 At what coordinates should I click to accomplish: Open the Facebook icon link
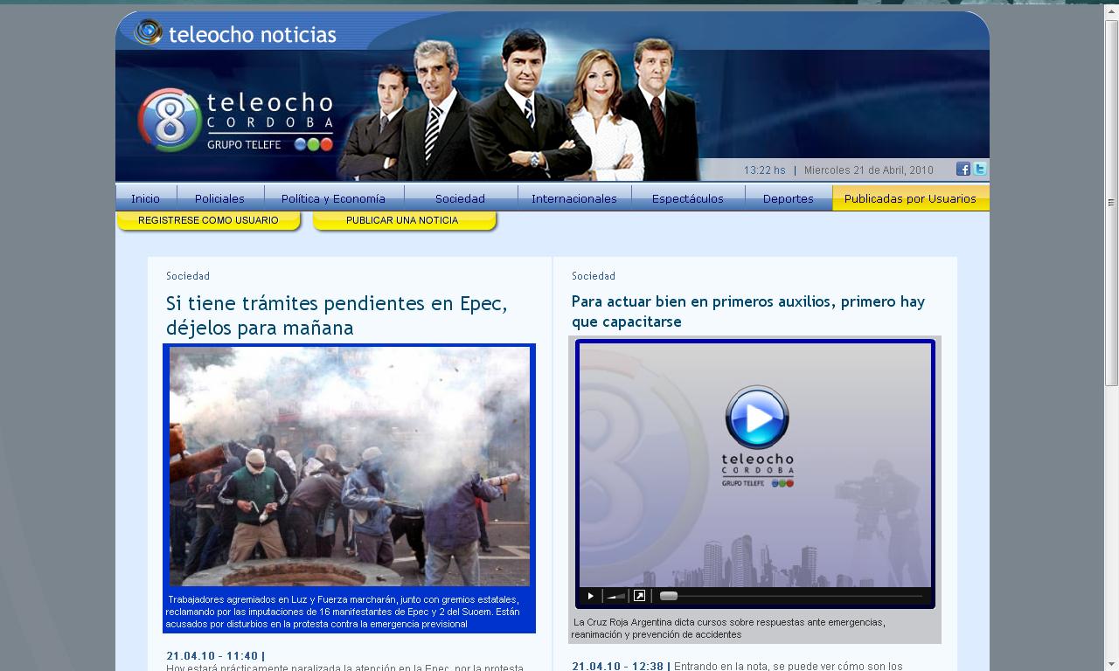pos(963,169)
